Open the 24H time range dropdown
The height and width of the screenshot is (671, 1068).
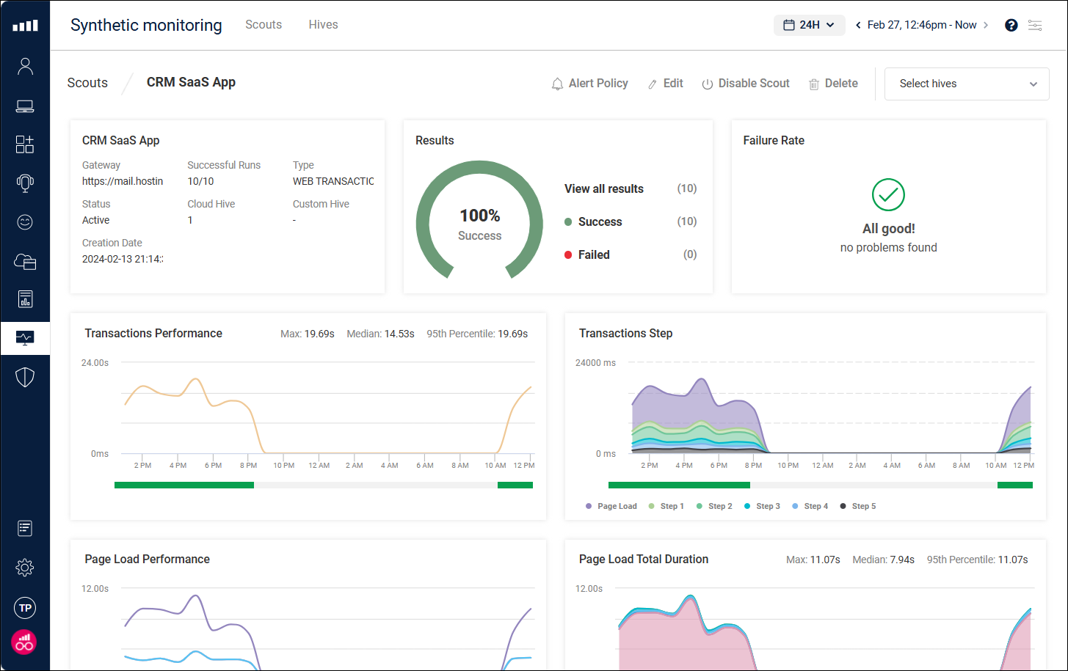(x=809, y=25)
